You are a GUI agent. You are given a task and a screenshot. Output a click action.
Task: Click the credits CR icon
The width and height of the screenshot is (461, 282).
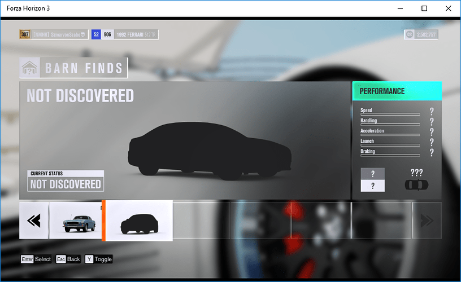click(410, 34)
